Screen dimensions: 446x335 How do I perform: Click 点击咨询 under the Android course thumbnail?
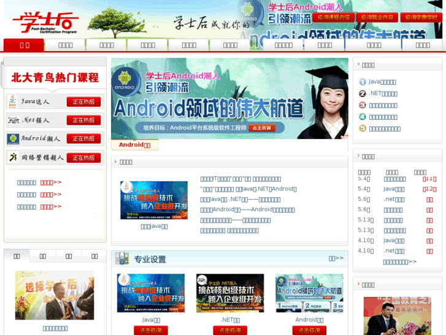pos(309,330)
